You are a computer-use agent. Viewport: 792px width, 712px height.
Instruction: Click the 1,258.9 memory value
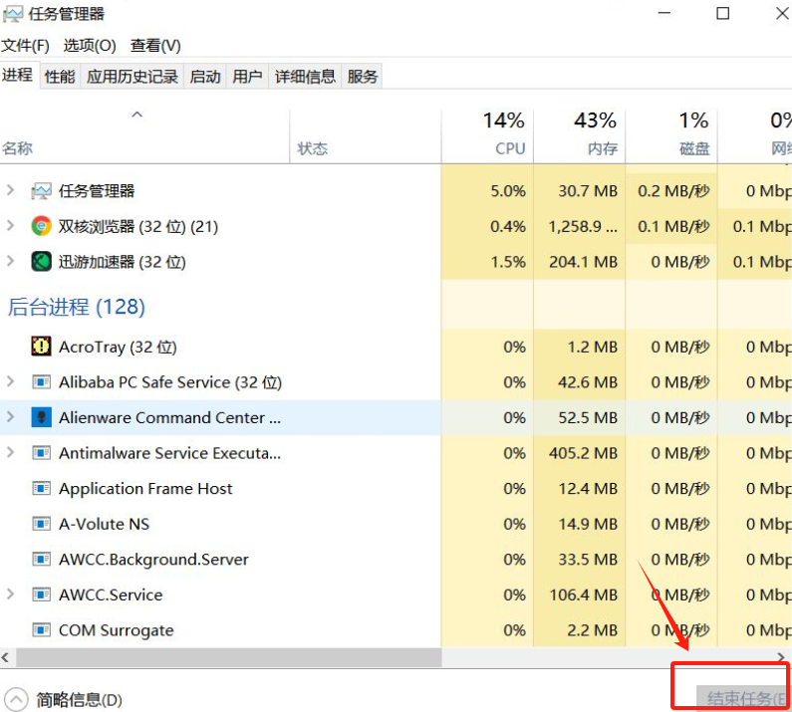(583, 227)
